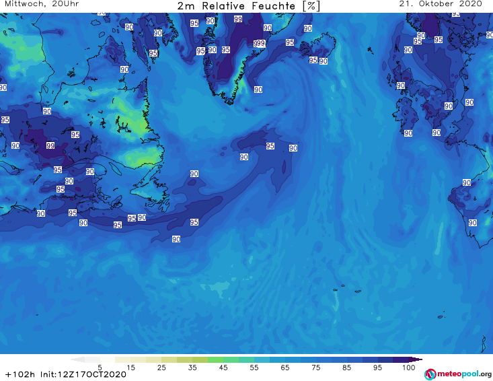
Task: Click the '95' legend value on the colorbar
Action: pos(377,368)
